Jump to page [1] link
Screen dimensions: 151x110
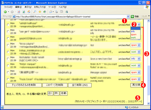coord(110,101)
